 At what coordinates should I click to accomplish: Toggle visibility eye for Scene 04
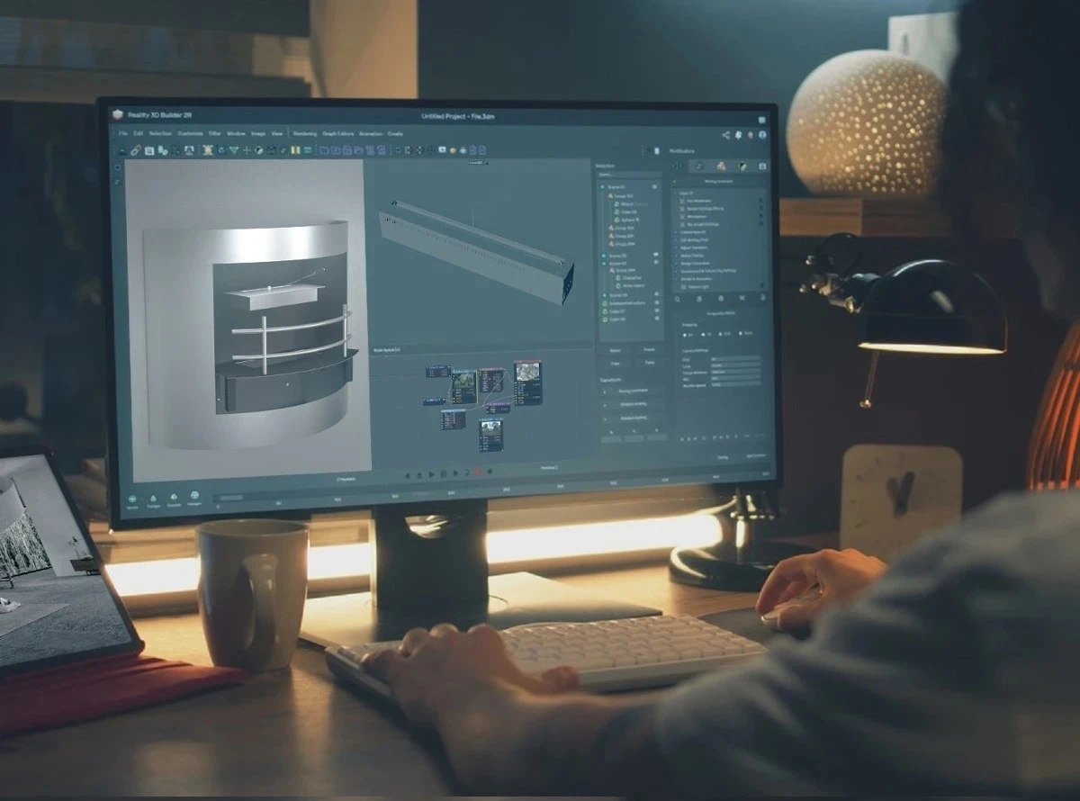[656, 293]
